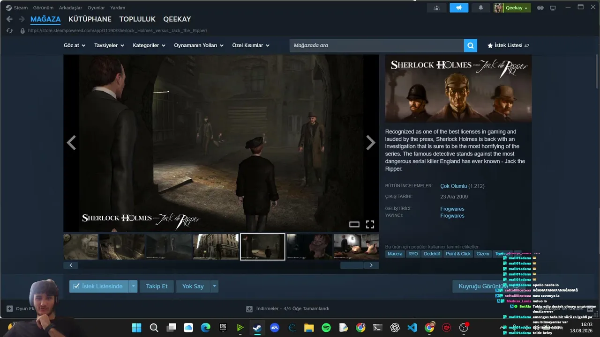The image size is (600, 337).
Task: Open the Frogwares publisher link
Action: point(452,216)
